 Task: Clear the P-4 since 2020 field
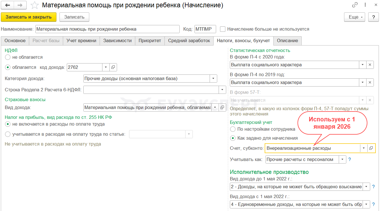click(370, 65)
